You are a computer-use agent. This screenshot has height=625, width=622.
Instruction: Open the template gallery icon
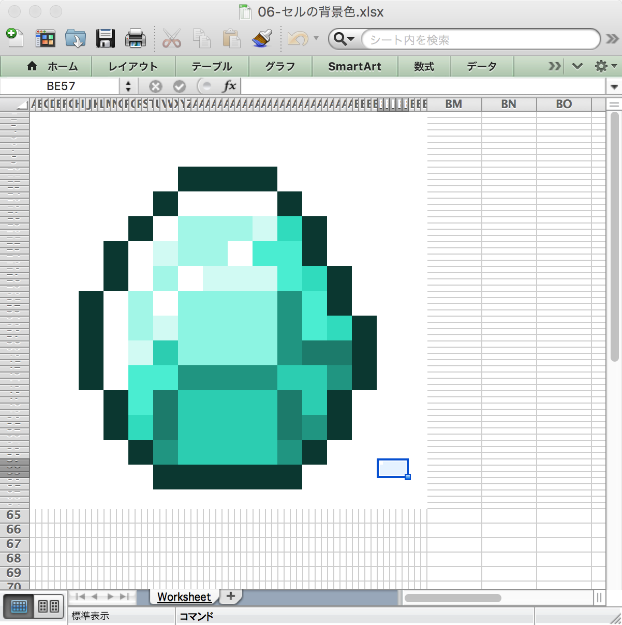tap(45, 39)
